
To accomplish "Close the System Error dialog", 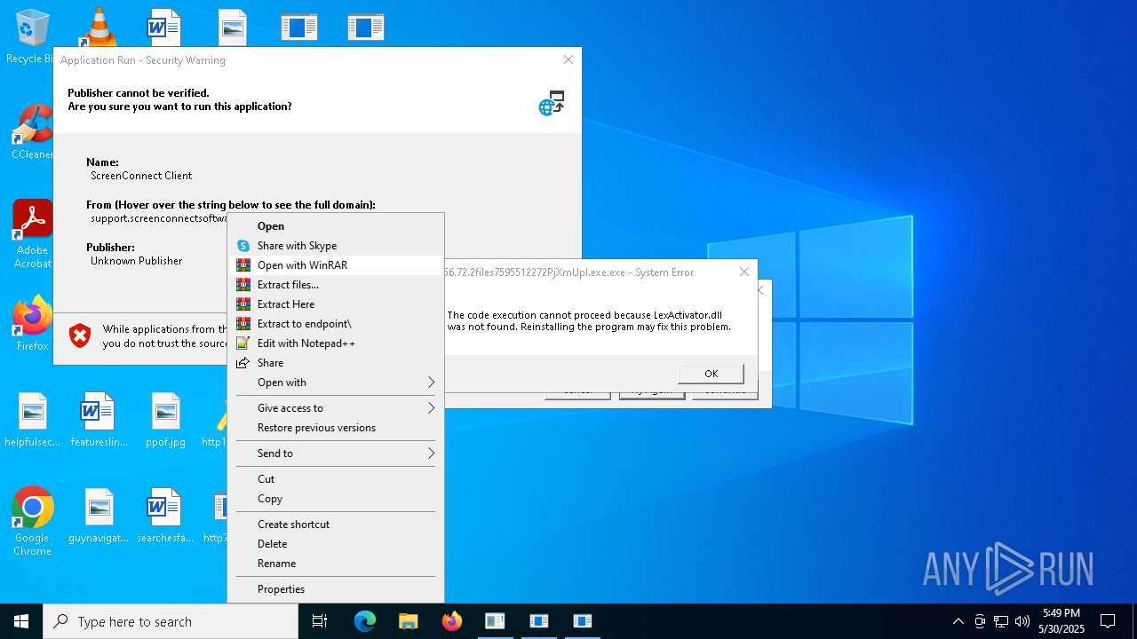I will pyautogui.click(x=744, y=272).
